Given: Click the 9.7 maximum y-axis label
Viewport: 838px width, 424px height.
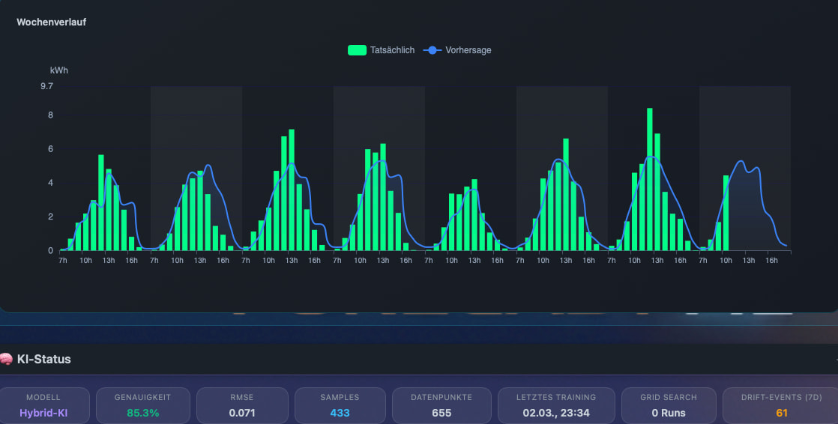Looking at the screenshot, I should [x=46, y=86].
